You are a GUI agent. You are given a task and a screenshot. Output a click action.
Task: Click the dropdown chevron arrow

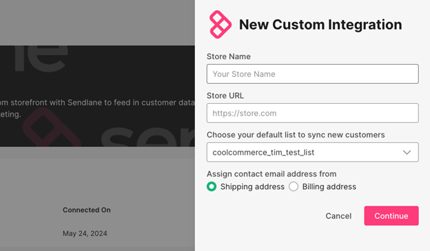pyautogui.click(x=407, y=152)
